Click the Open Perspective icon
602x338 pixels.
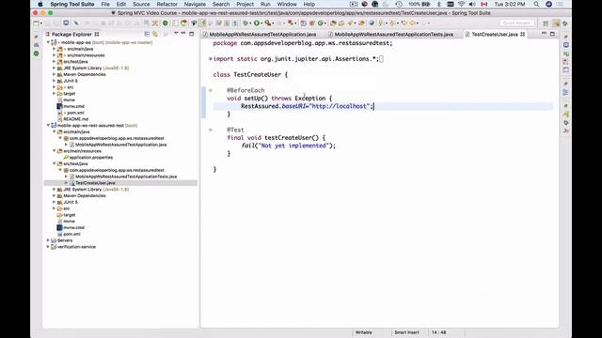click(546, 23)
